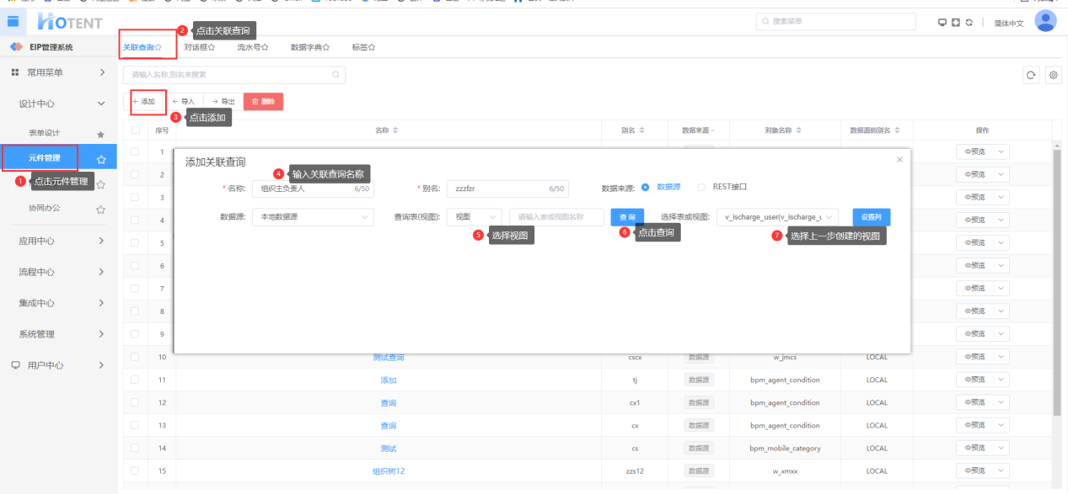Open the 本地数据源 datasource dropdown
This screenshot has height=494, width=1068.
[312, 217]
